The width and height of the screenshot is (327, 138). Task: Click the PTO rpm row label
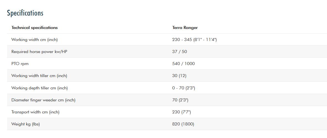pos(20,64)
